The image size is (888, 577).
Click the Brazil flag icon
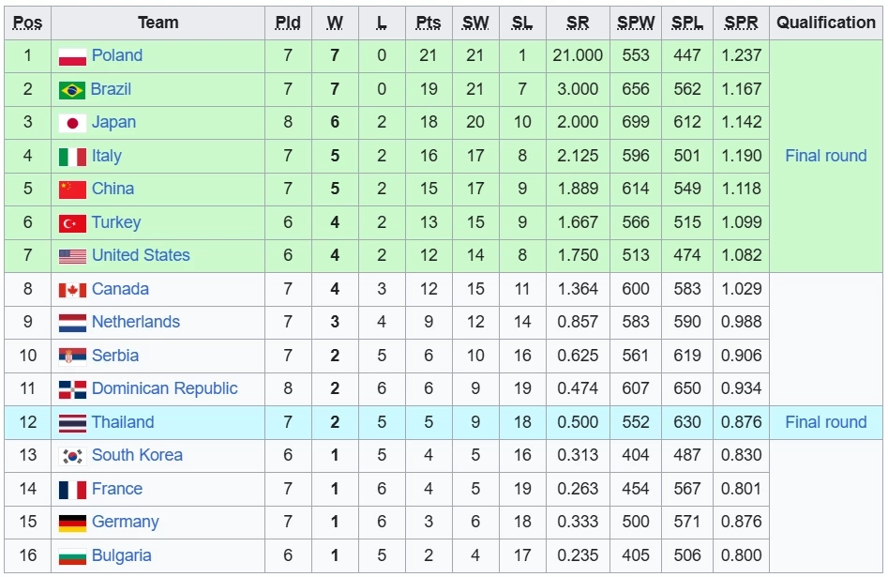[72, 90]
